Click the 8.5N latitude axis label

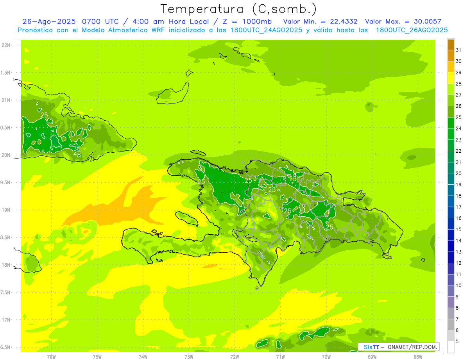(x=6, y=237)
